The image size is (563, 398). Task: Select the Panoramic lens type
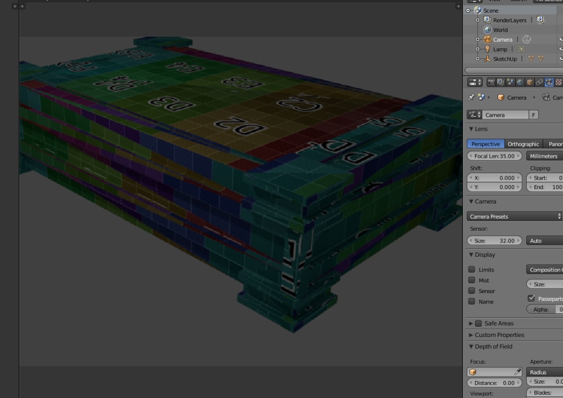pos(553,144)
